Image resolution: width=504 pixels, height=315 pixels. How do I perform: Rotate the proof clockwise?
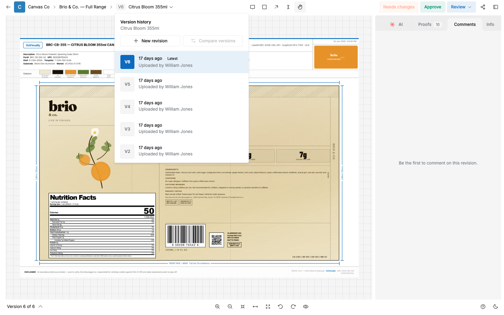tap(293, 307)
